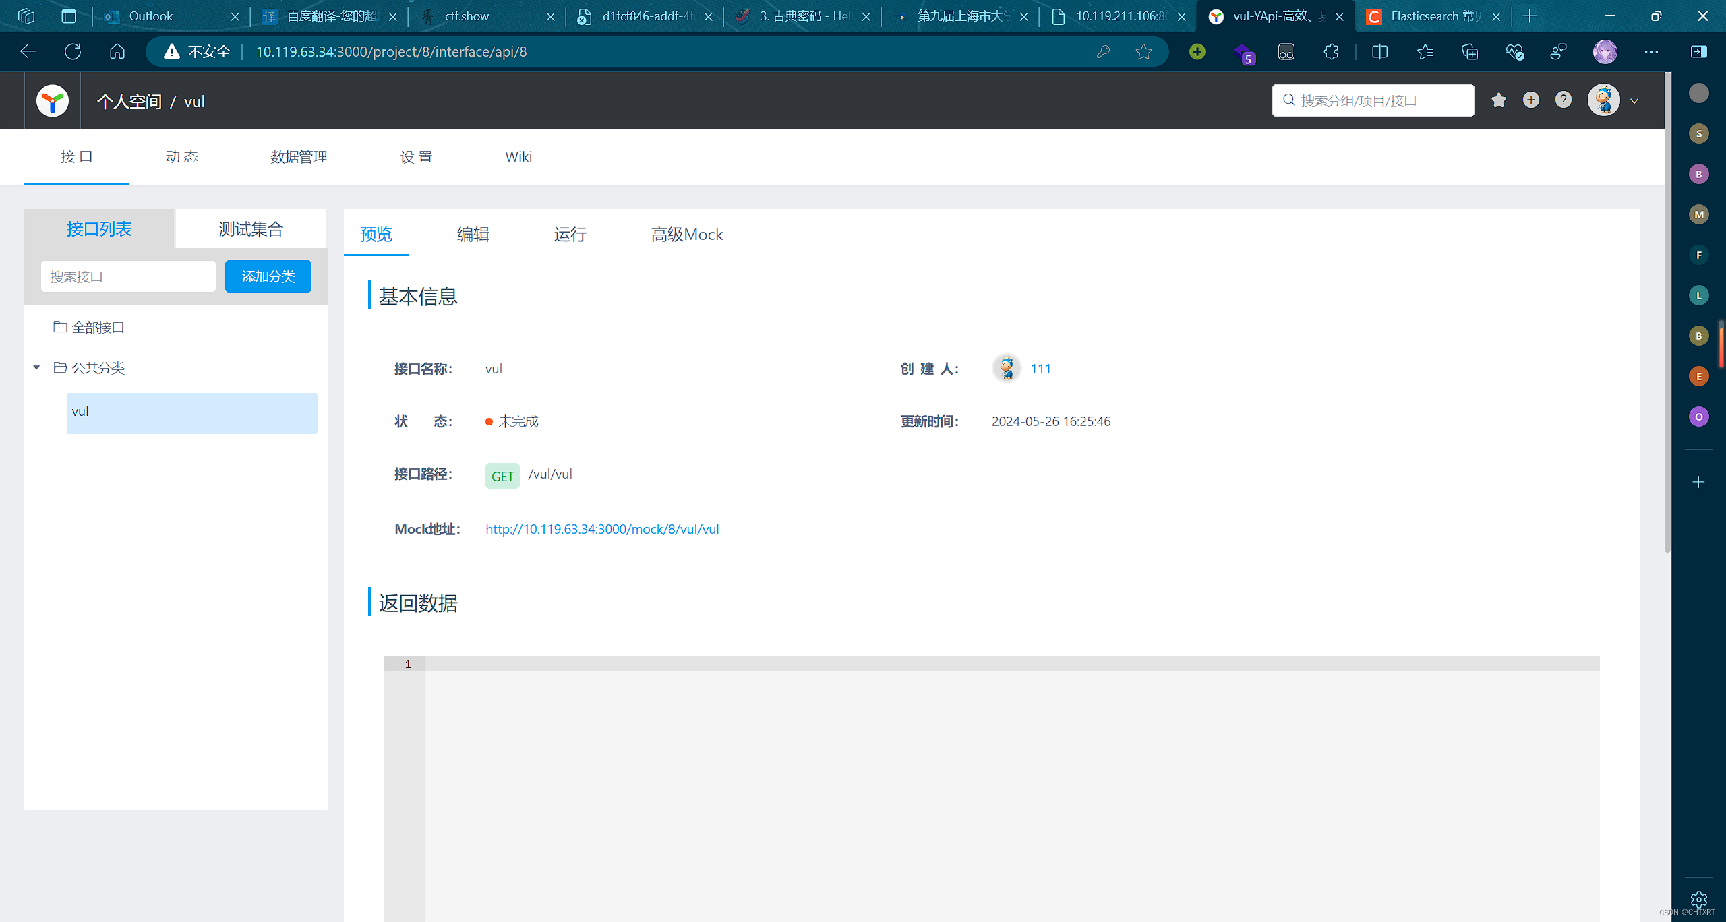Open the 高级Mock tab
The height and width of the screenshot is (922, 1726).
pos(687,234)
